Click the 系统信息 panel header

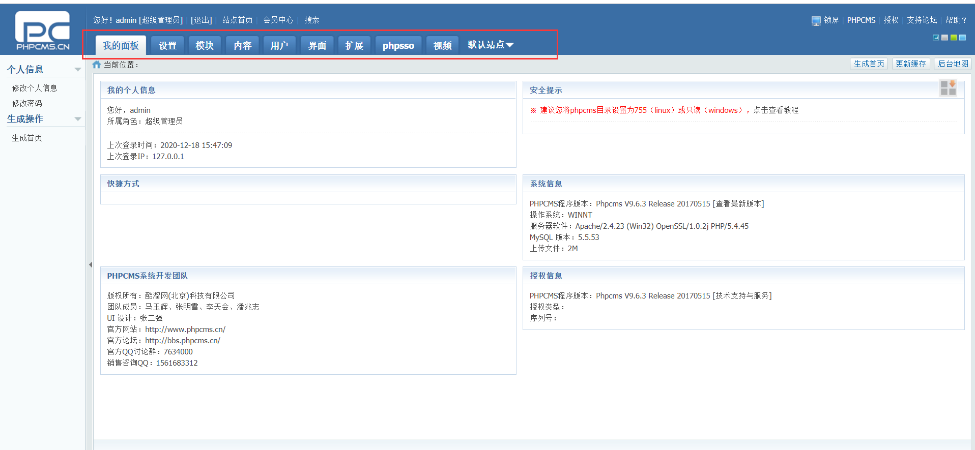pos(743,184)
